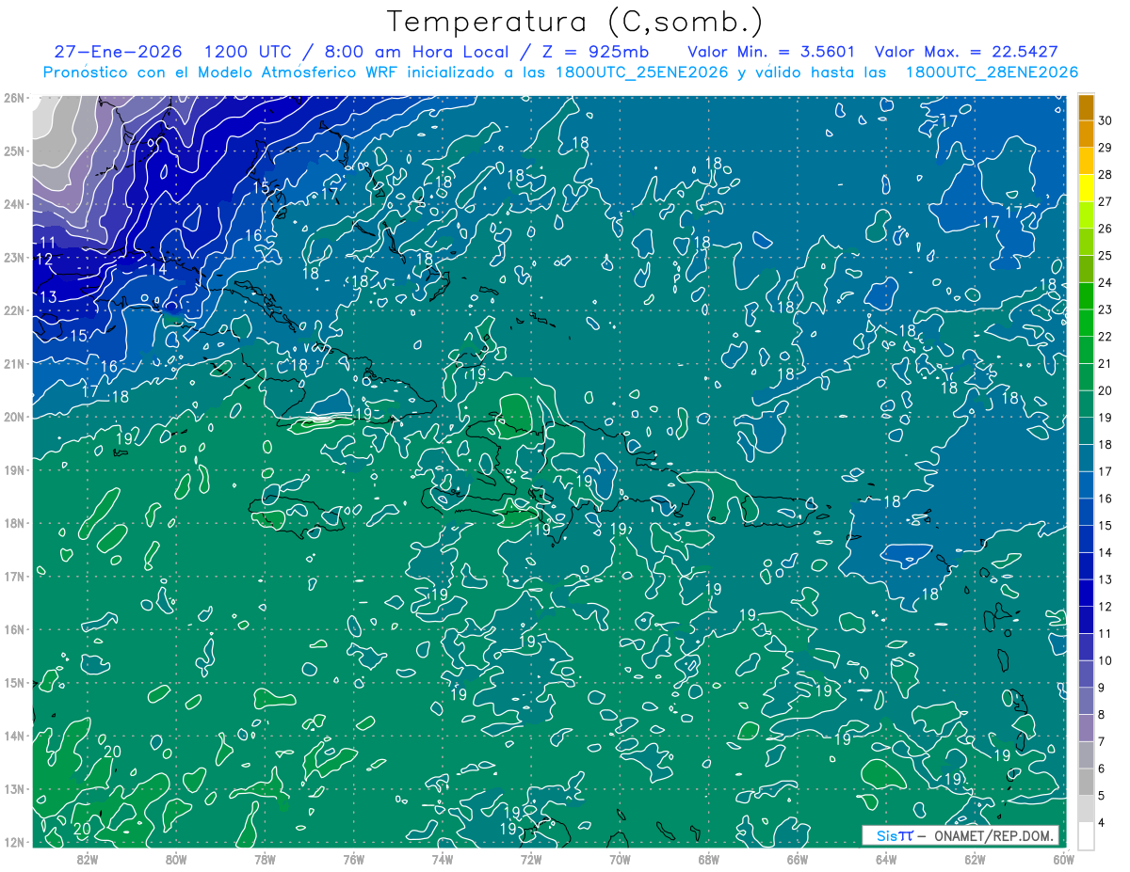This screenshot has width=1130, height=872.
Task: Click the contour label "12" on the map
Action: coord(43,259)
